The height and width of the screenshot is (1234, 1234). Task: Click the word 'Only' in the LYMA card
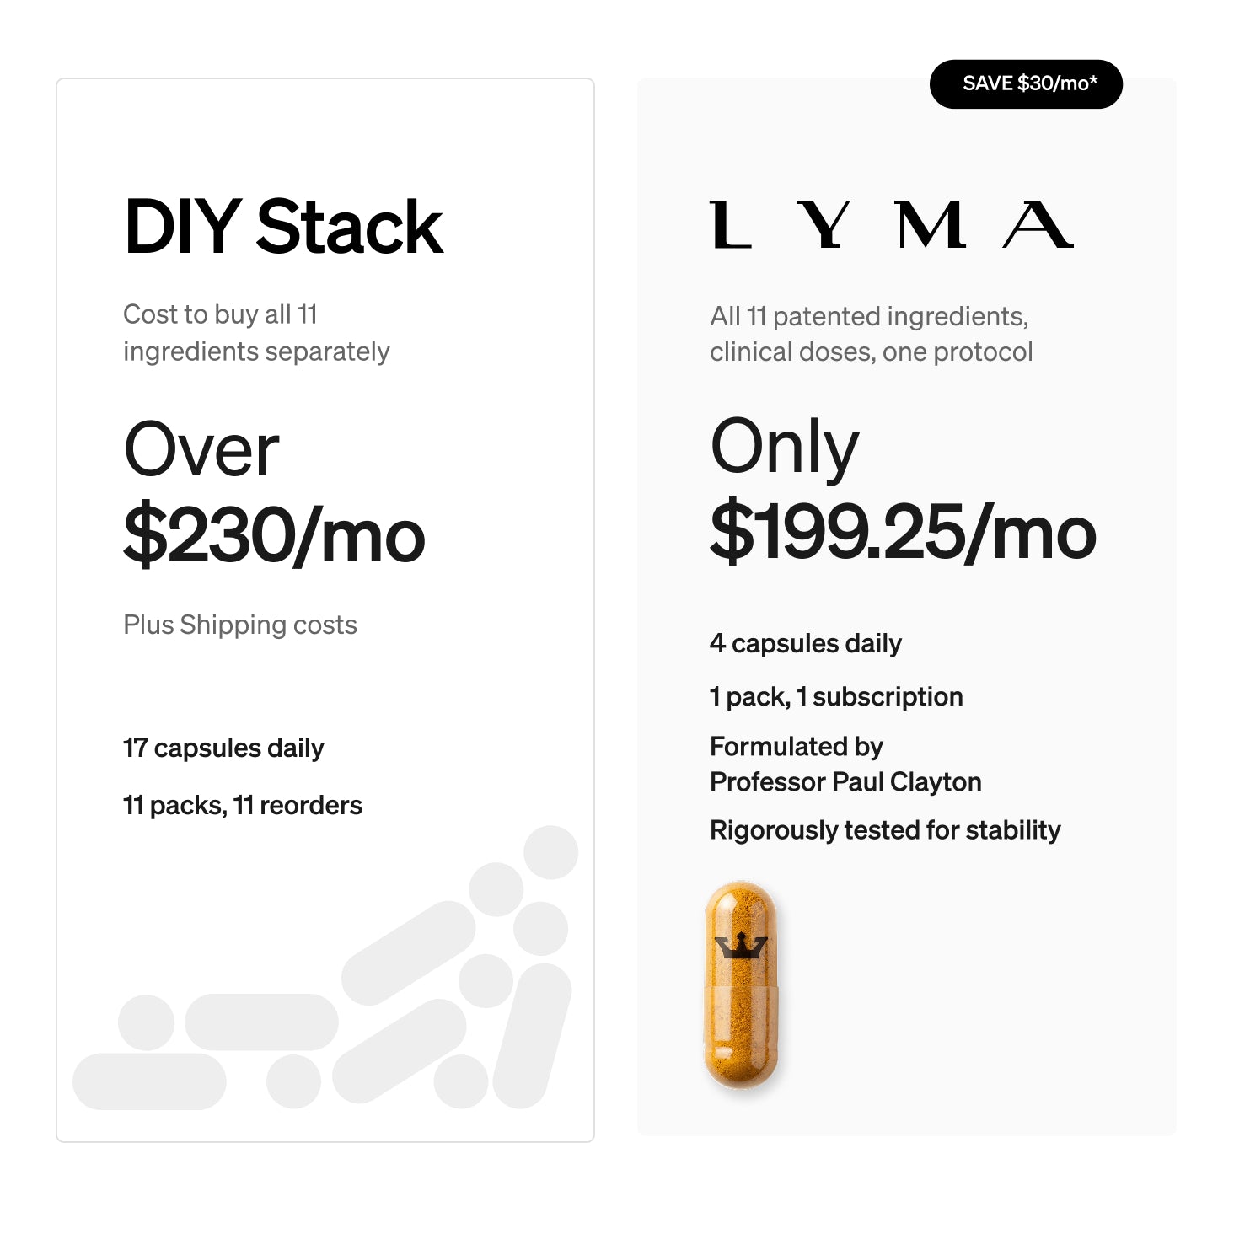click(785, 447)
